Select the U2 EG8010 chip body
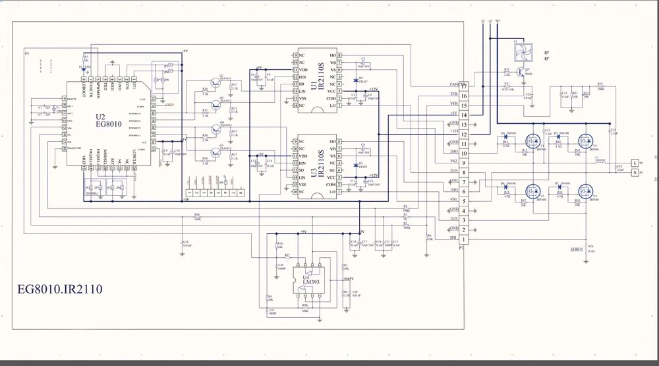659x366 pixels. click(109, 123)
